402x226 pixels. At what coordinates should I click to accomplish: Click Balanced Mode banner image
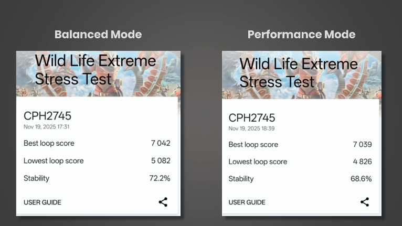(98, 73)
